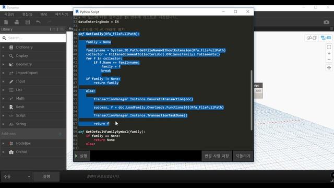Expand the Input library category

coord(3,81)
